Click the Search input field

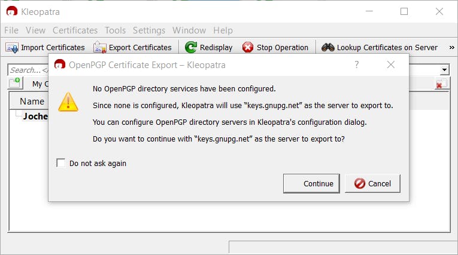[x=28, y=70]
